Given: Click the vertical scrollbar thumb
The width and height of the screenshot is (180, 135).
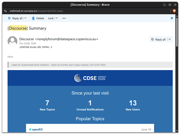Looking at the screenshot, I should point(177,32).
